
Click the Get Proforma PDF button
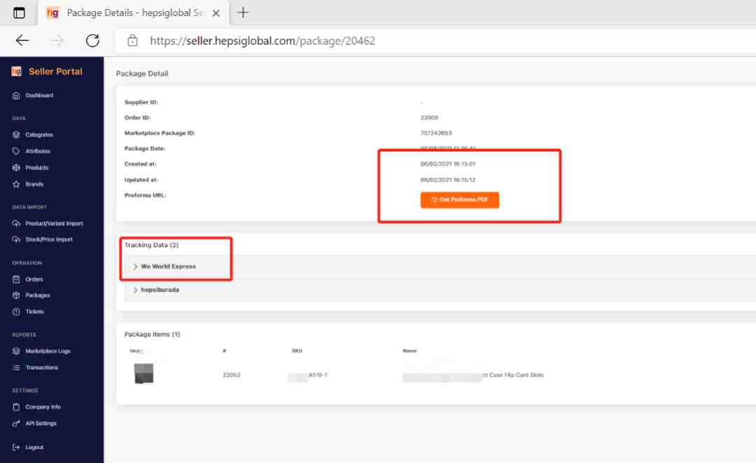point(459,200)
